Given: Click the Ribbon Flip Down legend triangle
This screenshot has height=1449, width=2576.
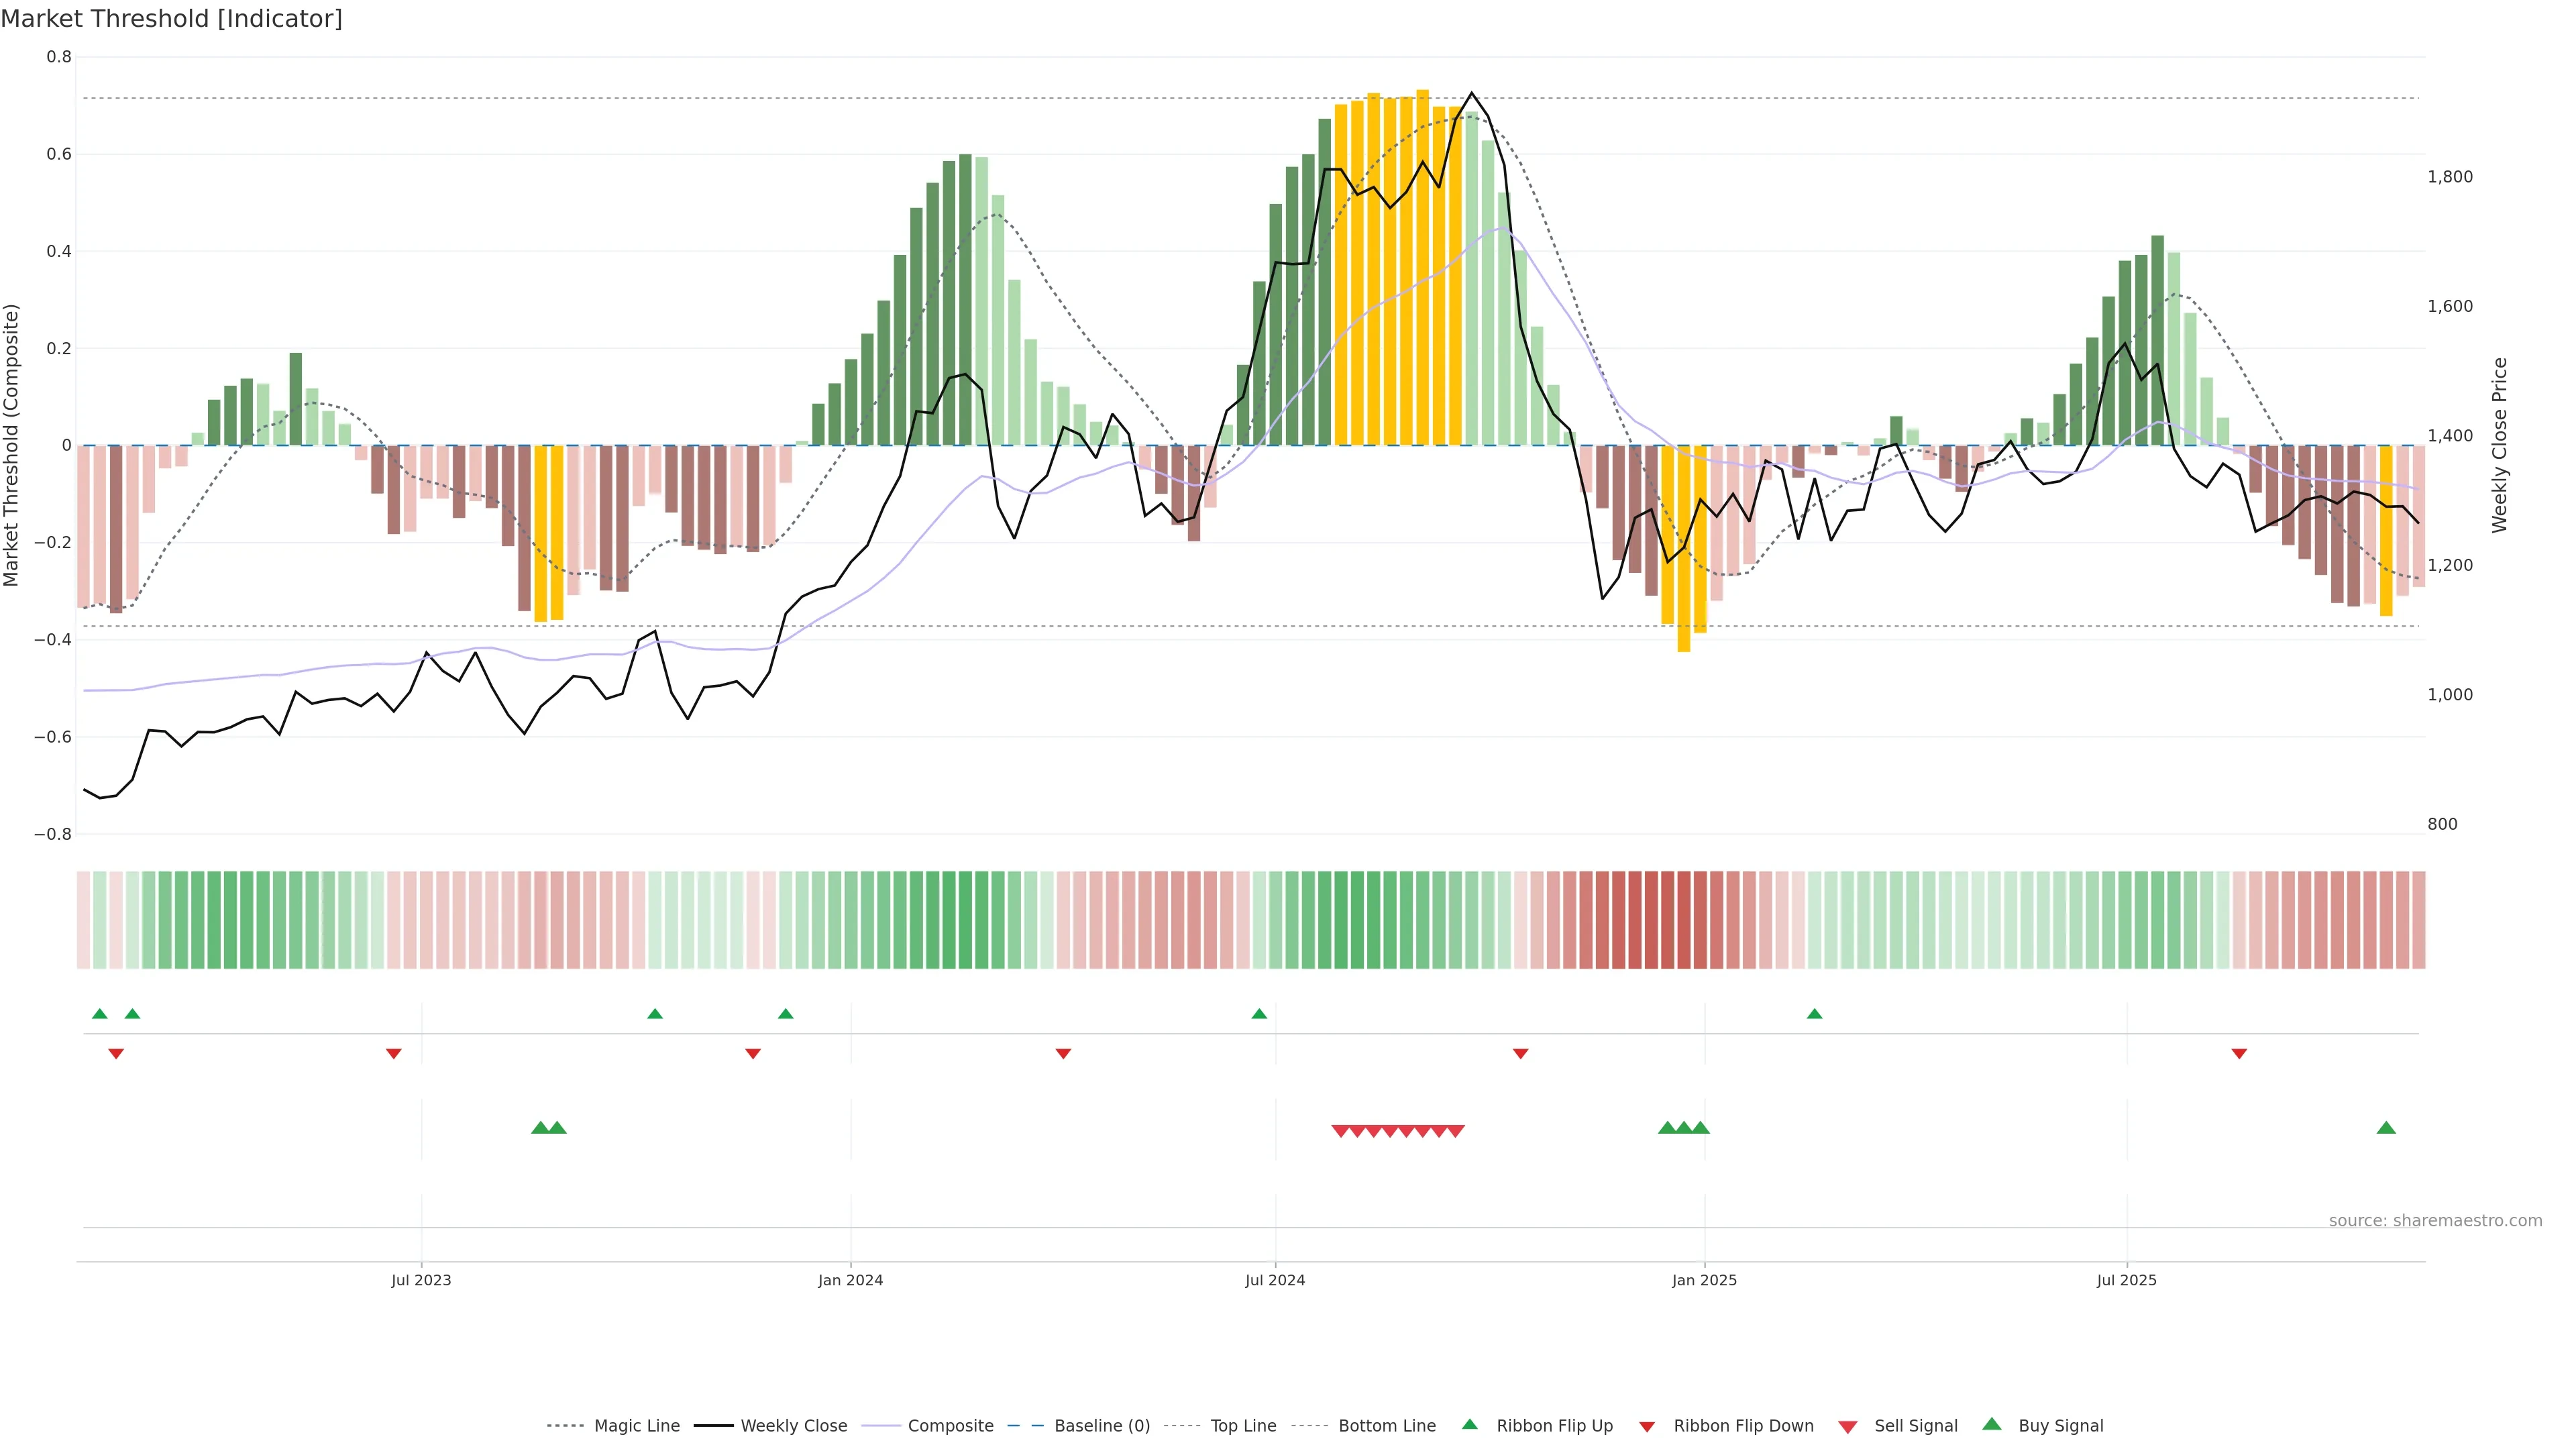Looking at the screenshot, I should click(x=1646, y=1427).
